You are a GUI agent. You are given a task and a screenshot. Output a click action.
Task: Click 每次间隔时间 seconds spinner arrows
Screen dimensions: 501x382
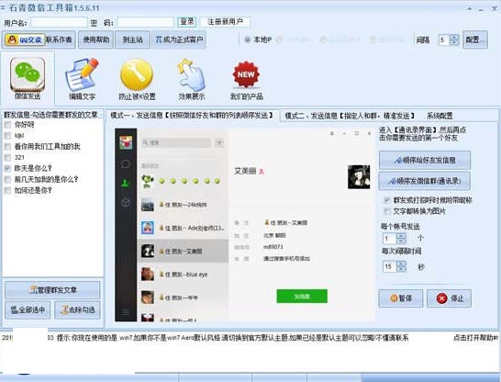click(x=401, y=266)
